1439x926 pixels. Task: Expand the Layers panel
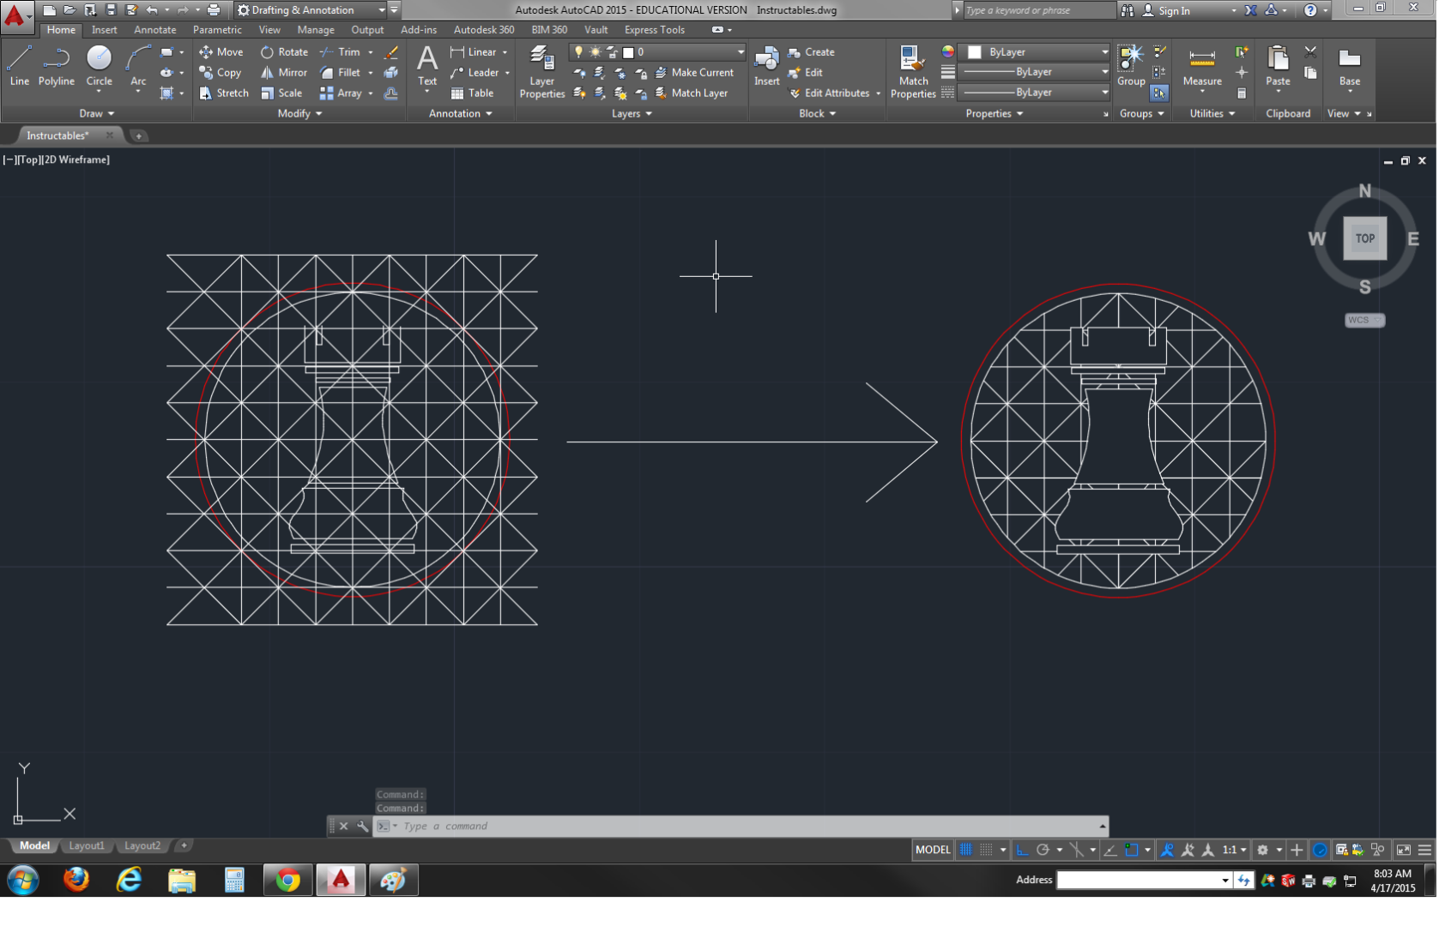pos(632,113)
